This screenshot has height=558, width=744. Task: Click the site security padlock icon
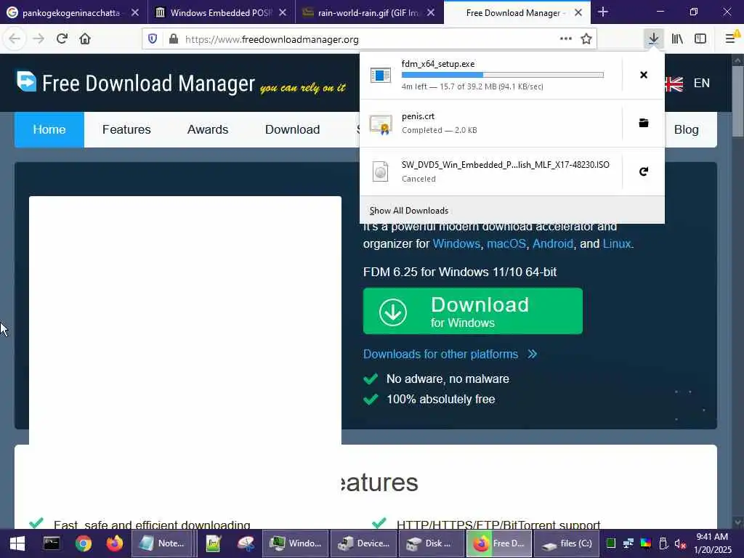point(174,39)
